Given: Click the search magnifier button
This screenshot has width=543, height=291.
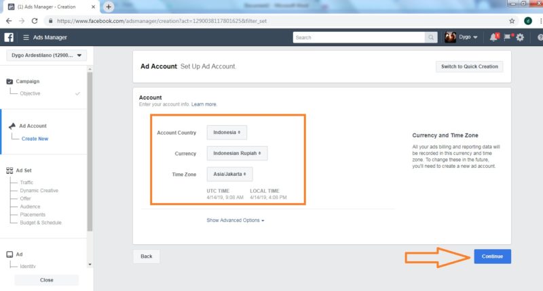Looking at the screenshot, I should [431, 37].
